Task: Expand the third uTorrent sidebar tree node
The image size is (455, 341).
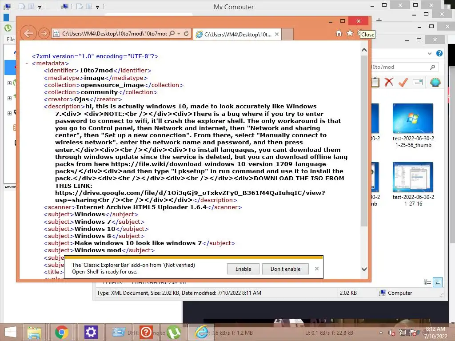Action: click(x=9, y=113)
